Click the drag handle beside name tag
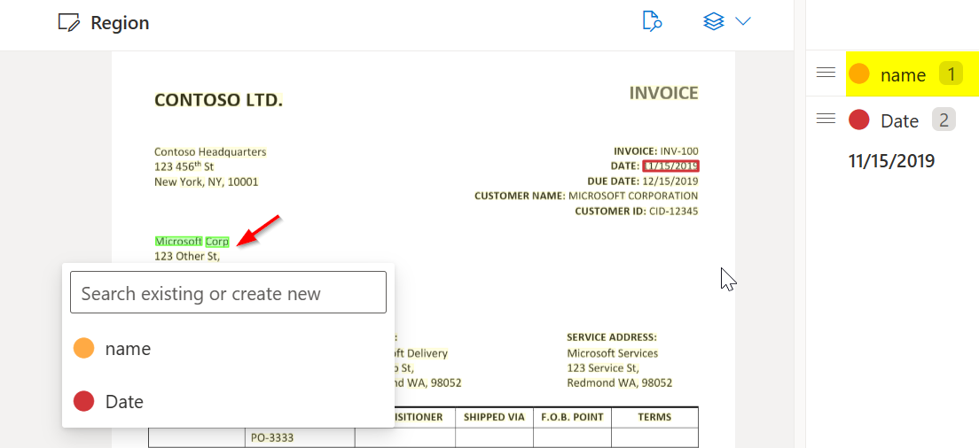The image size is (979, 448). click(826, 73)
